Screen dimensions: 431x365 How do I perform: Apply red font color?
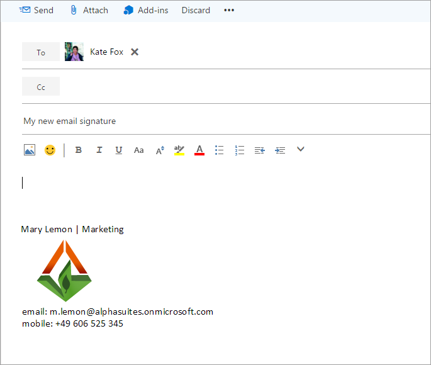click(x=199, y=150)
